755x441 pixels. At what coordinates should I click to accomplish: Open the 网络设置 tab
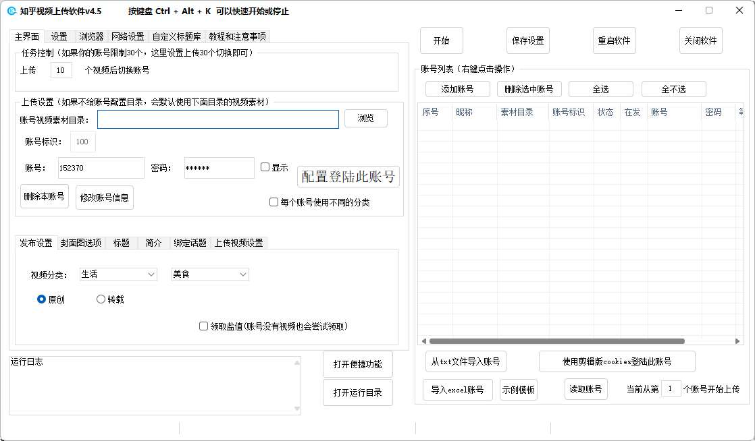[128, 36]
